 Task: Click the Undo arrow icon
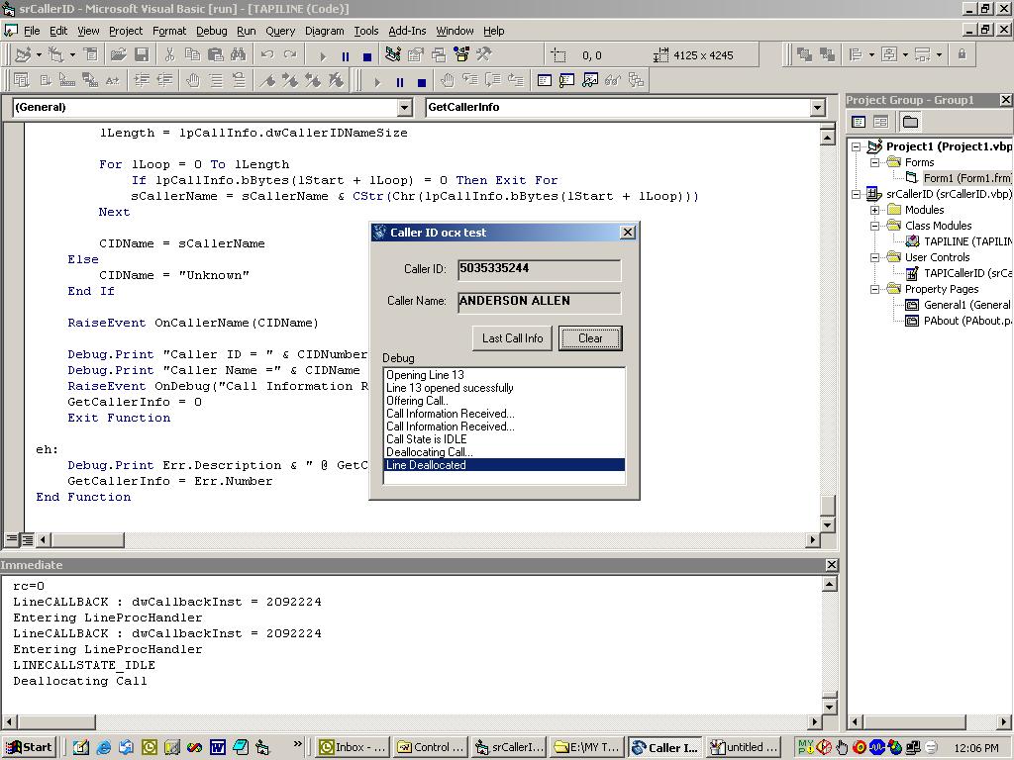point(267,55)
